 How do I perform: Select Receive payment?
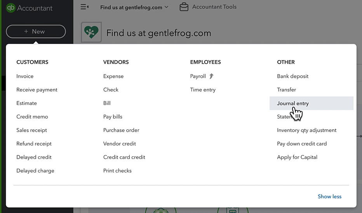pyautogui.click(x=37, y=90)
